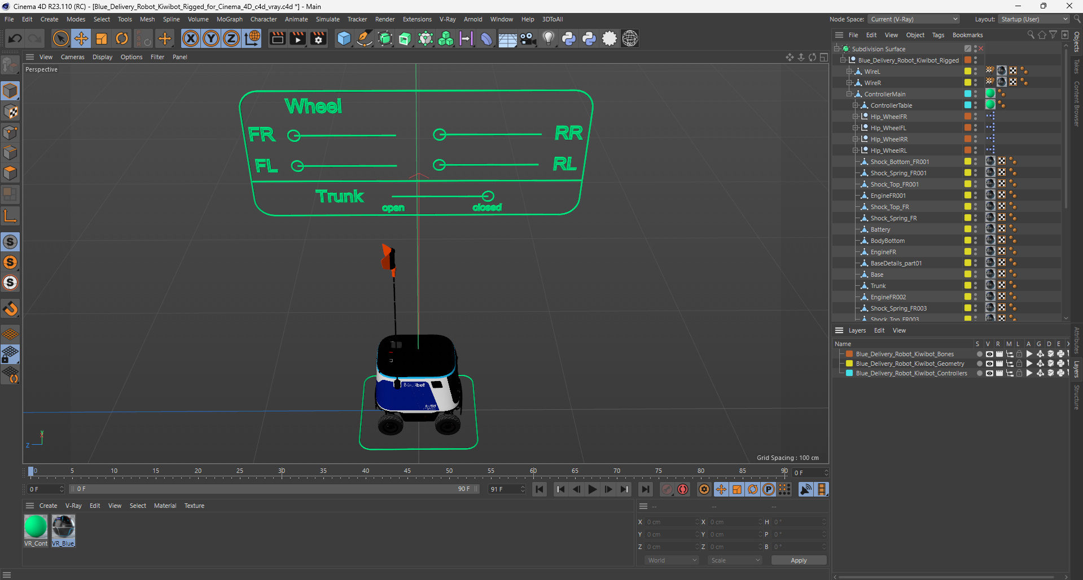Toggle visibility of the Bones layer
The image size is (1083, 580).
(989, 354)
